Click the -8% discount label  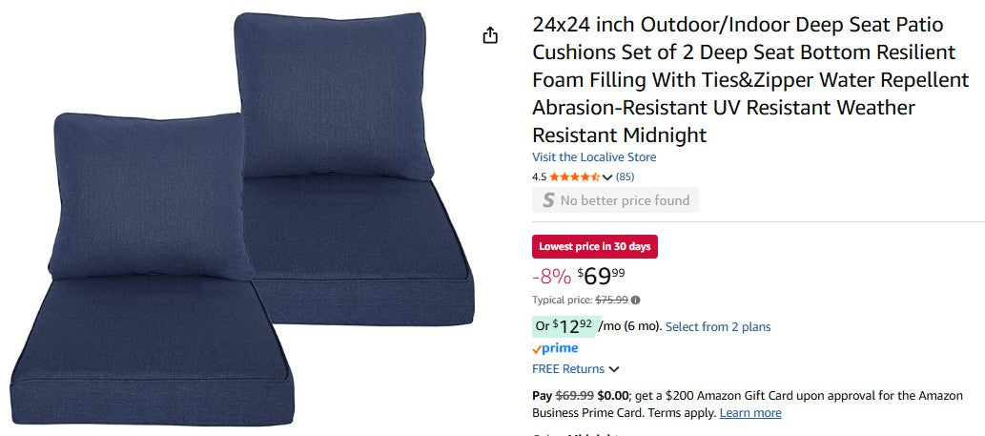click(551, 277)
